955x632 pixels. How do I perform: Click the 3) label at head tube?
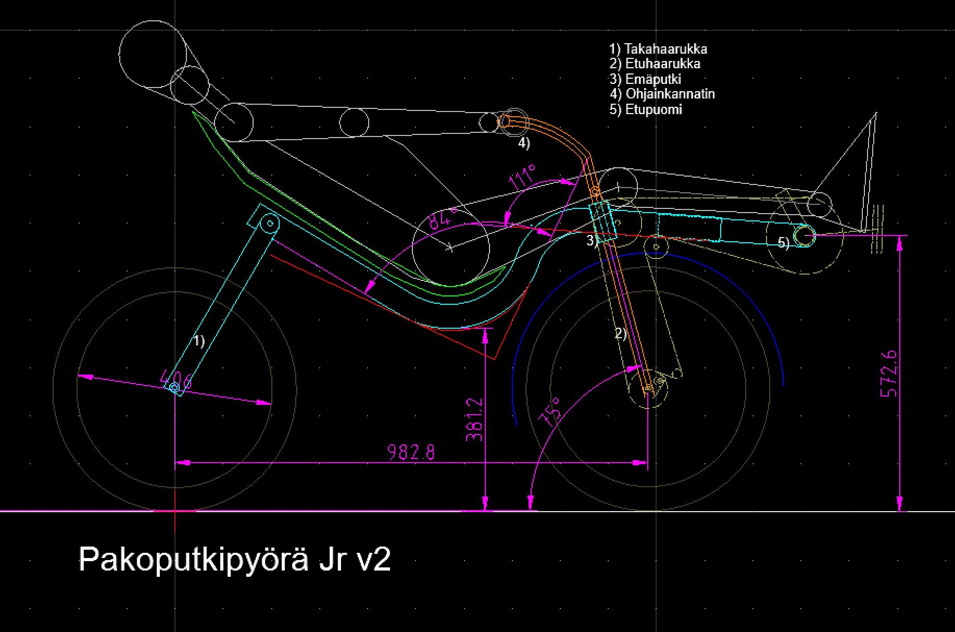[x=592, y=241]
